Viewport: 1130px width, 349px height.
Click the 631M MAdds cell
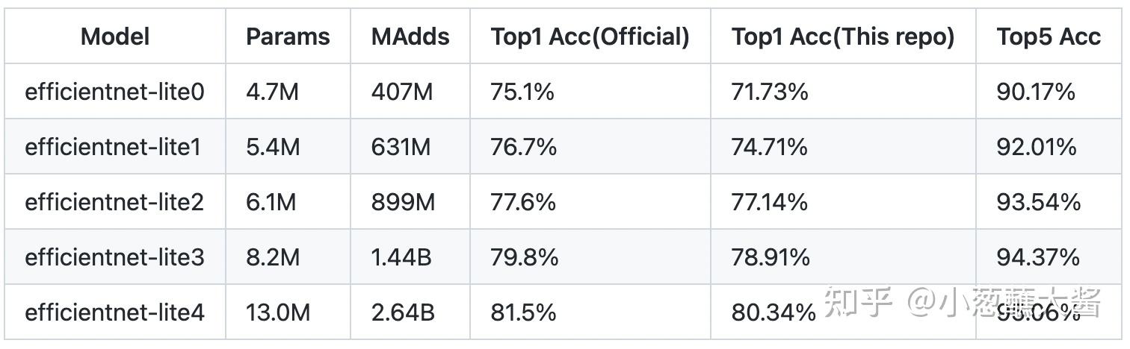tap(401, 147)
